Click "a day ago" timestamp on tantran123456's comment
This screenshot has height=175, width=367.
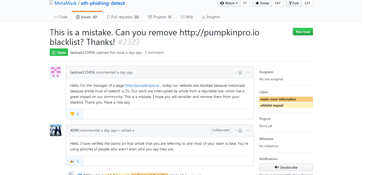point(125,72)
